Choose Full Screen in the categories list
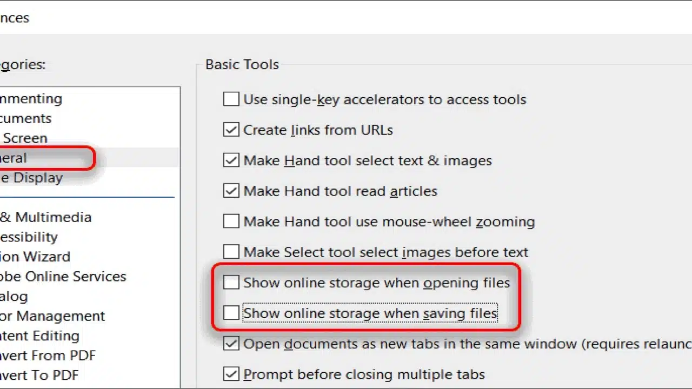The width and height of the screenshot is (692, 389). tap(24, 138)
